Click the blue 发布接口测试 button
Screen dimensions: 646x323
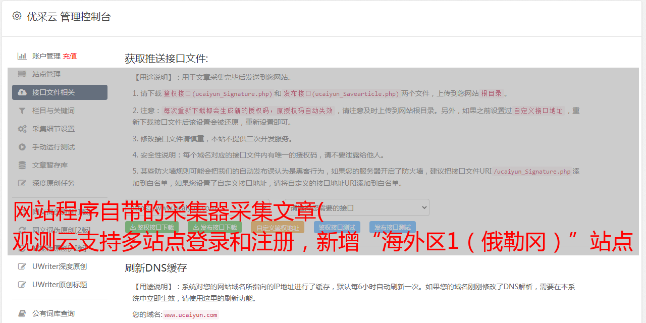pos(393,228)
